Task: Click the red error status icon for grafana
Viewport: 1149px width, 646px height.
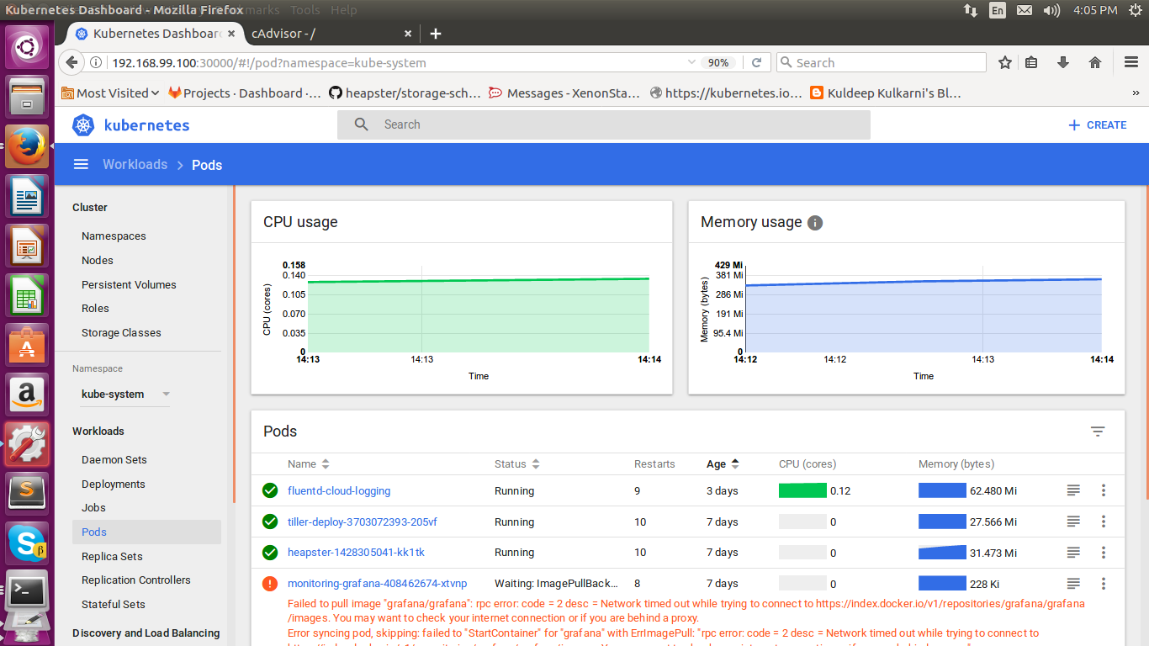Action: pos(270,583)
